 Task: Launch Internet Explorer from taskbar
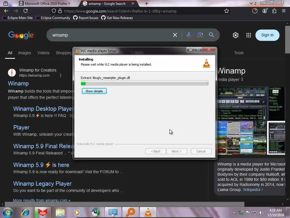click(x=25, y=212)
